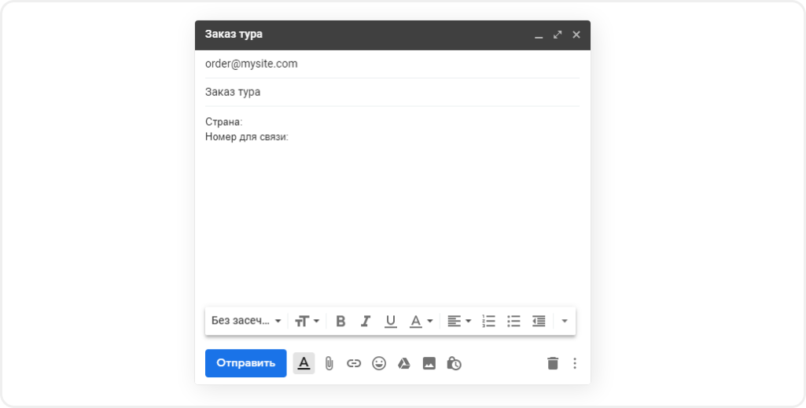The height and width of the screenshot is (408, 806).
Task: Toggle underline formatting
Action: [390, 321]
